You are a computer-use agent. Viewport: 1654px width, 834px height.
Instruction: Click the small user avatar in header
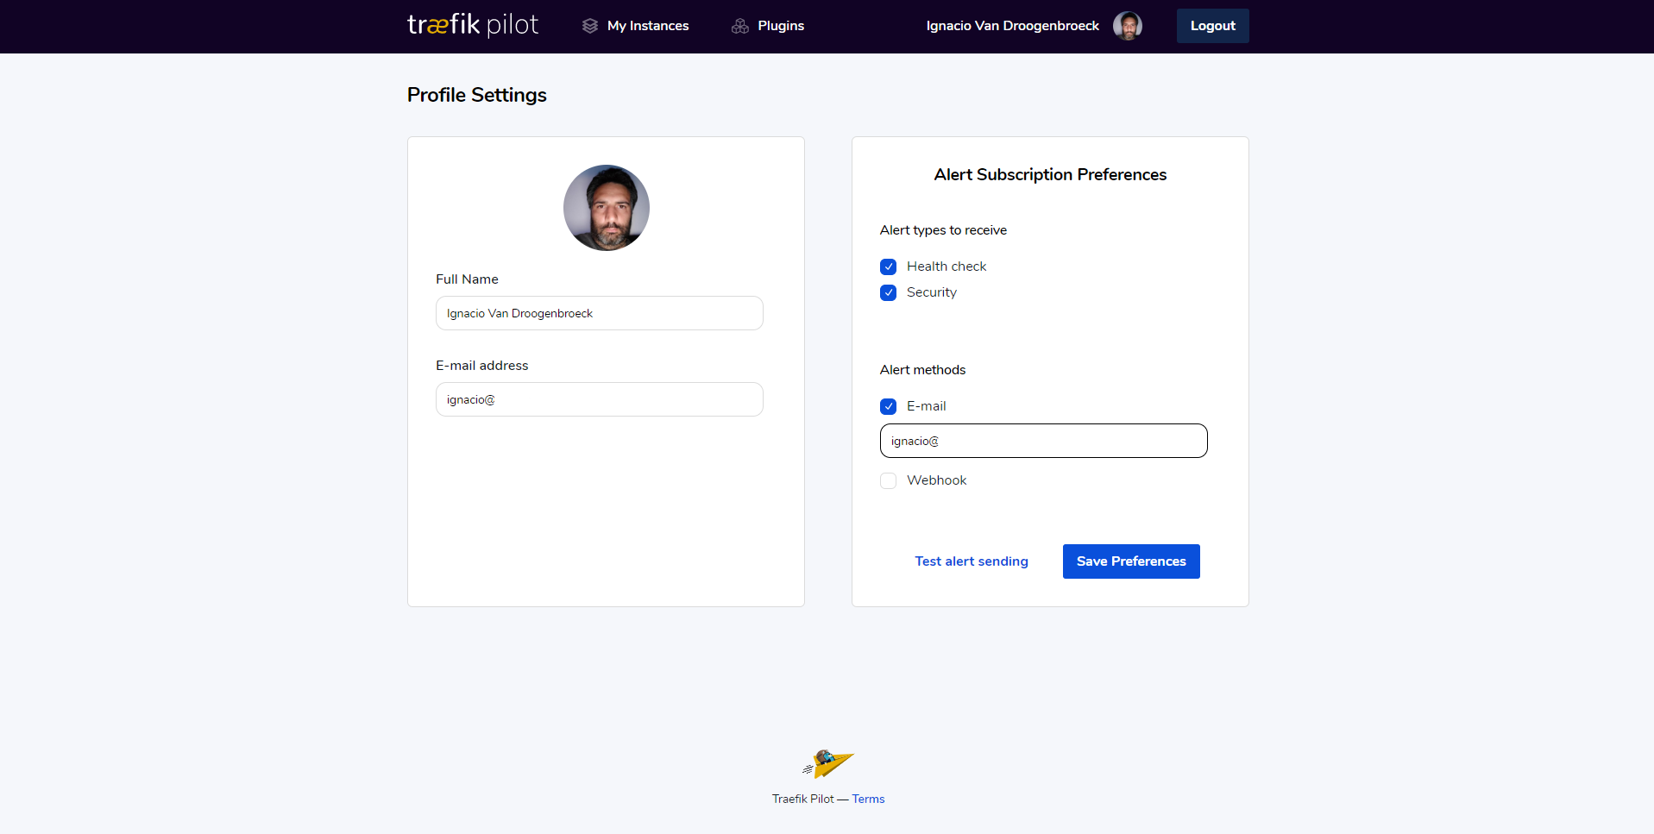[x=1128, y=26]
